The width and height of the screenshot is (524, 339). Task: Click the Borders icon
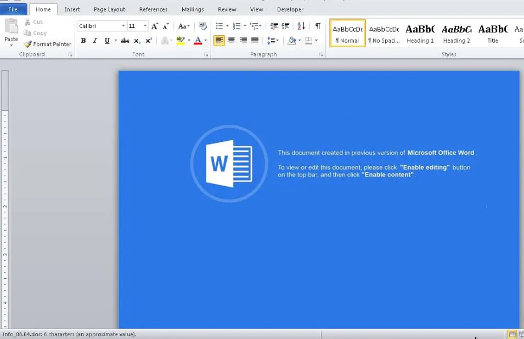point(309,41)
